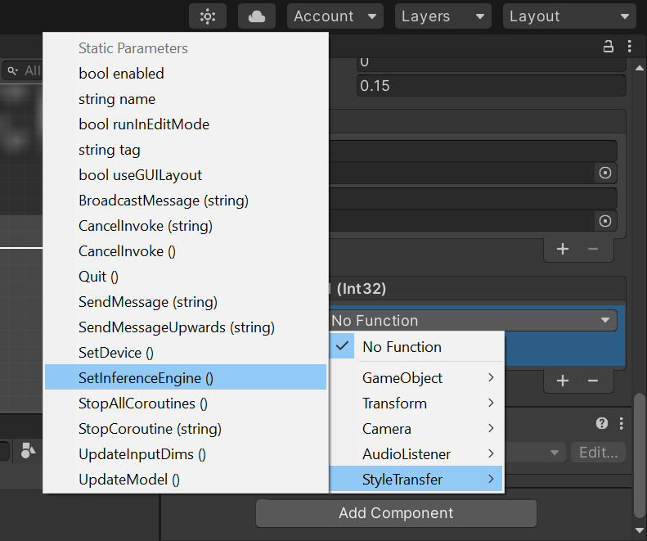The width and height of the screenshot is (647, 541).
Task: Open the component help question mark icon
Action: [x=602, y=423]
